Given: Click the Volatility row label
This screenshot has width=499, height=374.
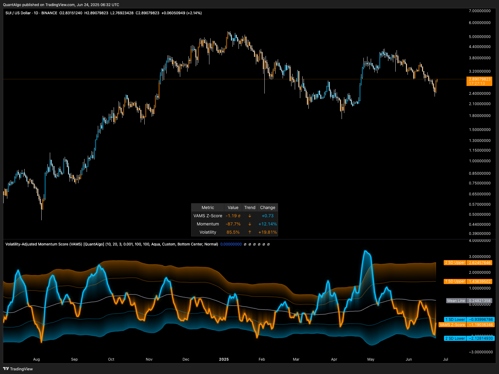Looking at the screenshot, I should click(208, 232).
